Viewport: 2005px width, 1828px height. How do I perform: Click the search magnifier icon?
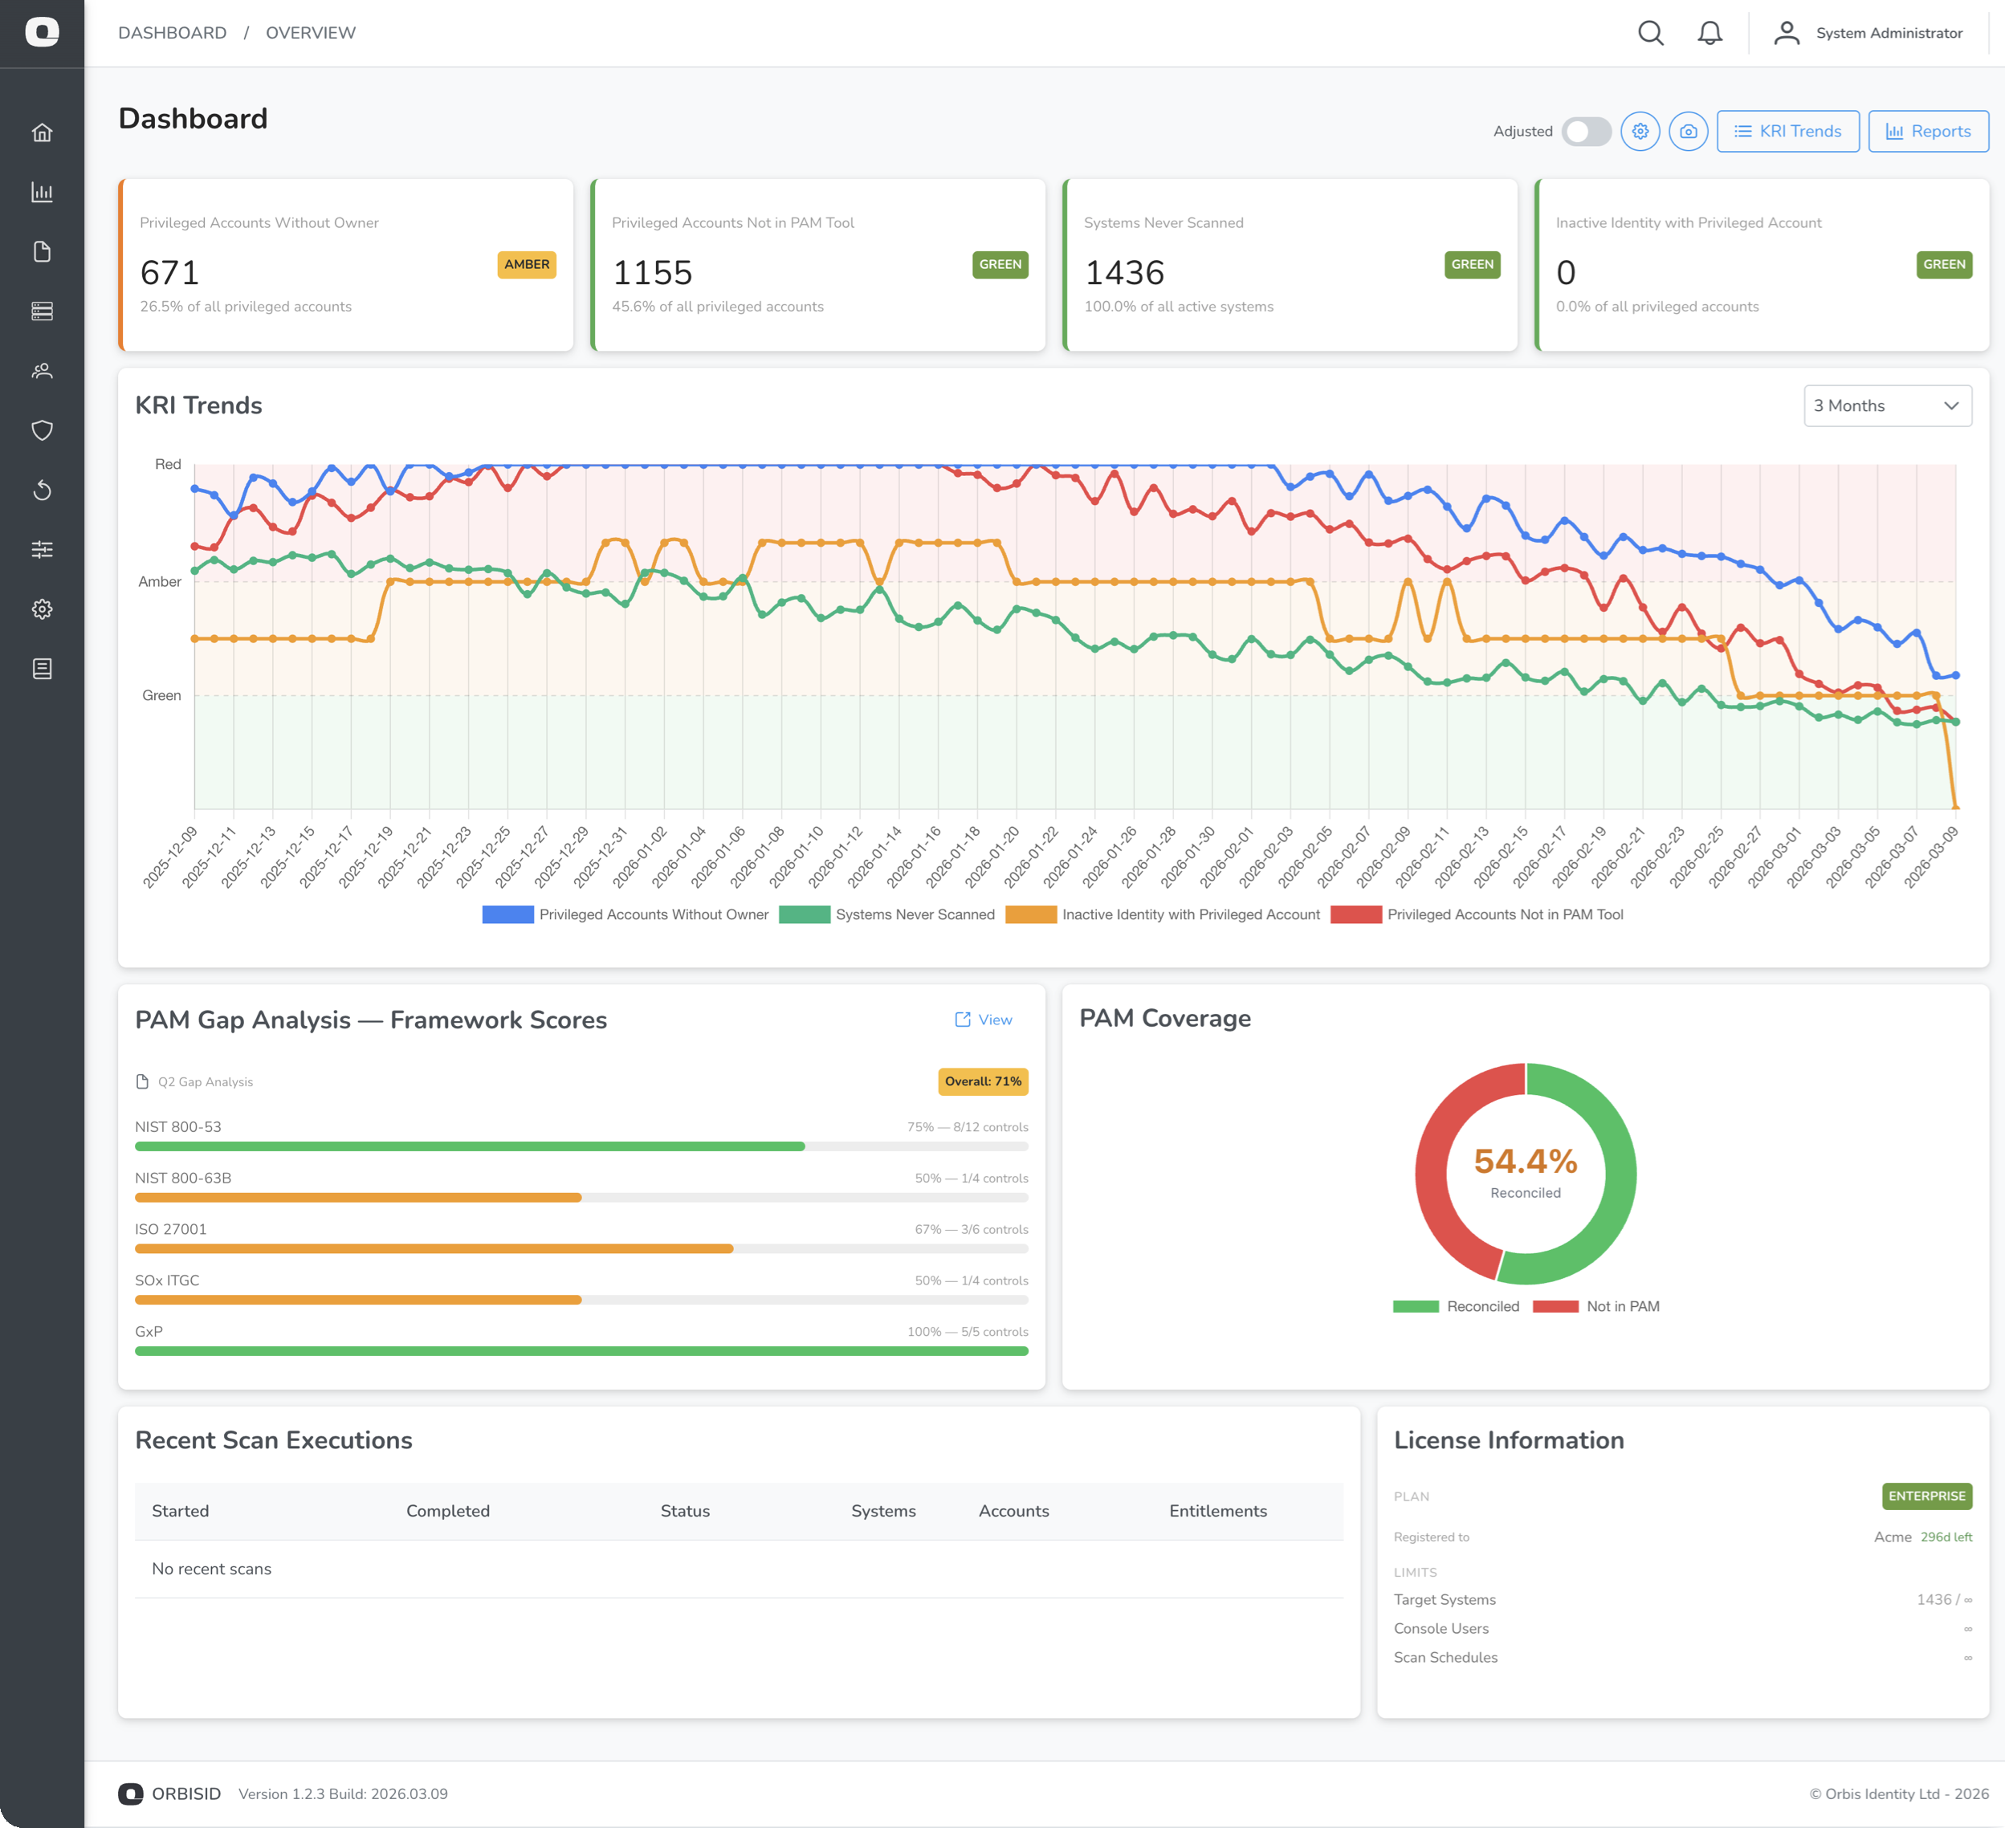(x=1651, y=33)
